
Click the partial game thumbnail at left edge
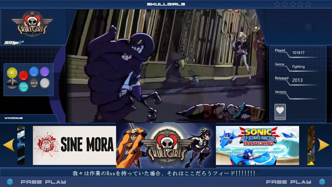(21, 145)
